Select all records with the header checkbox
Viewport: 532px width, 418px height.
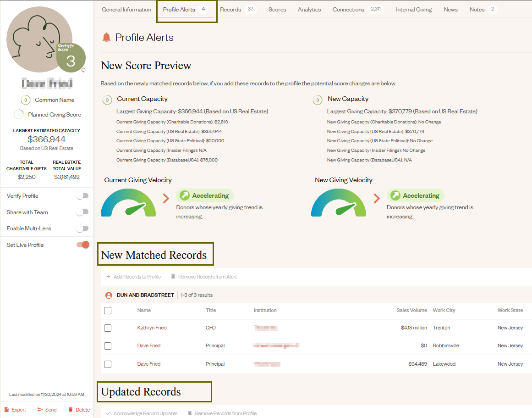pos(107,310)
